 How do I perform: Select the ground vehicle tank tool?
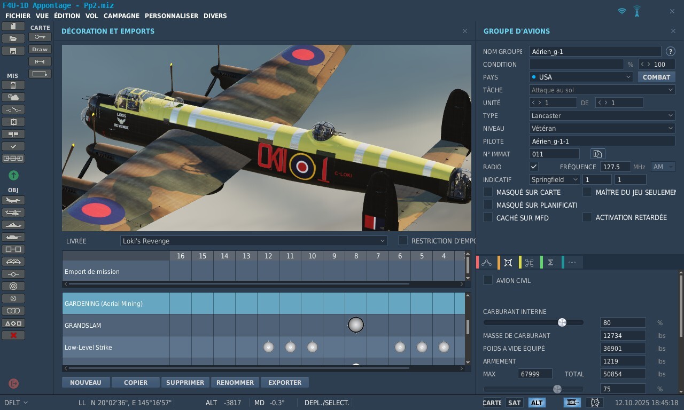coord(13,237)
